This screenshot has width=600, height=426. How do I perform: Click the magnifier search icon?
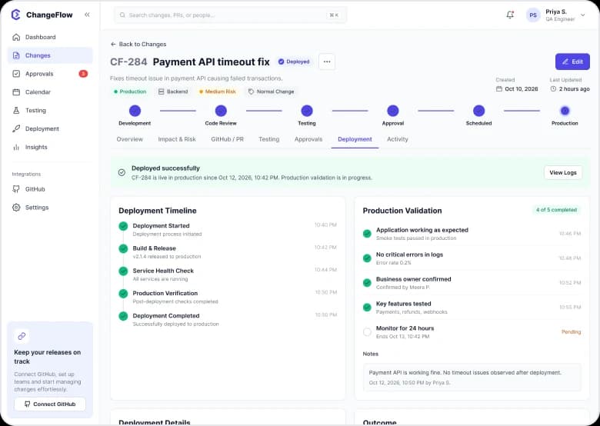pos(122,15)
